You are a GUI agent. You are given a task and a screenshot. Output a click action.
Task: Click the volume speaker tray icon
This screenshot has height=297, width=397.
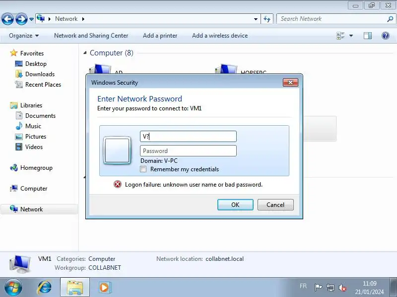pyautogui.click(x=342, y=288)
